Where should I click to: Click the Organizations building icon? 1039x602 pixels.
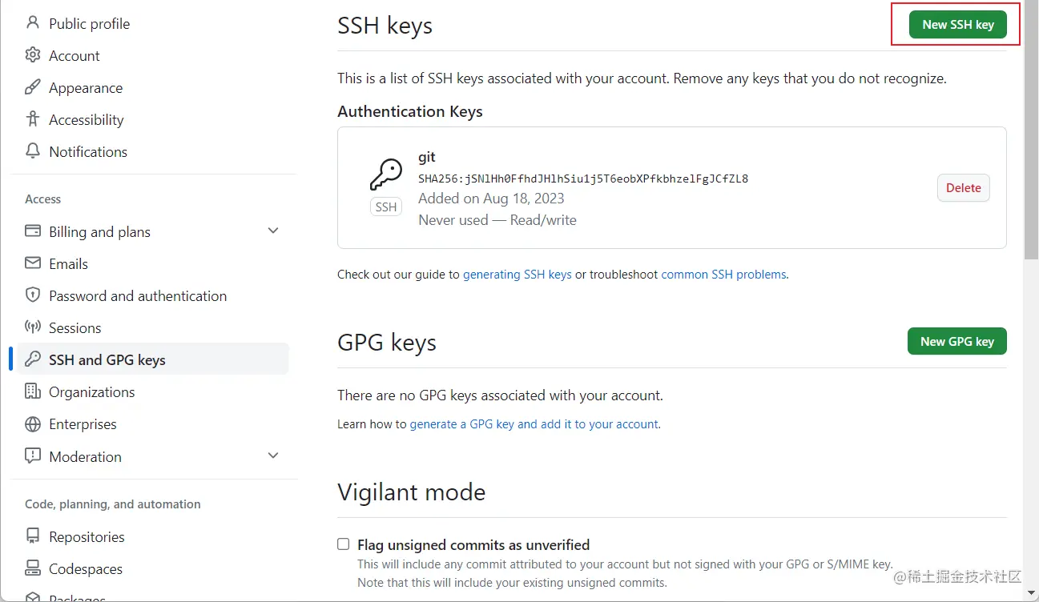coord(33,391)
